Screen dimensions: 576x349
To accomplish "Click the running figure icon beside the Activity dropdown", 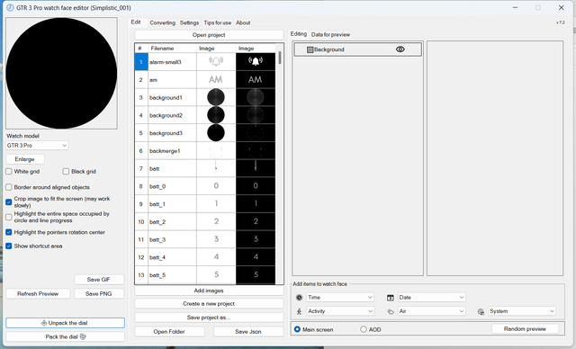I will point(300,311).
